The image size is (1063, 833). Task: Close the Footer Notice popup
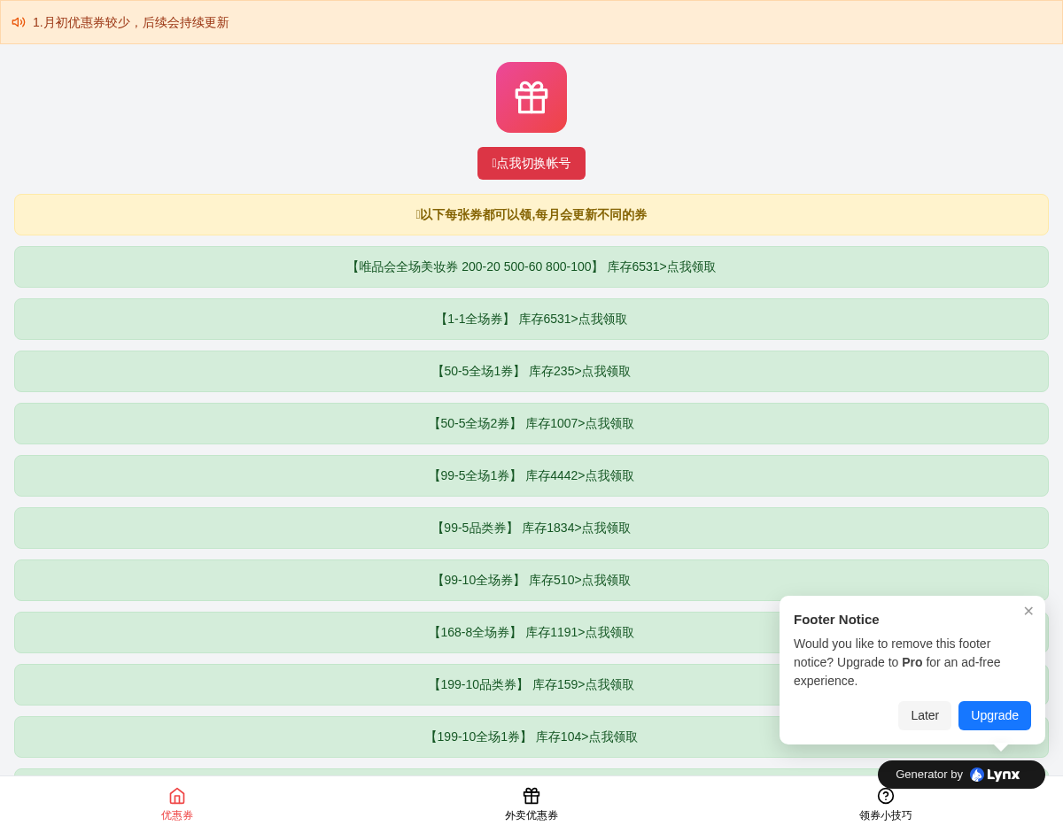pos(1028,611)
